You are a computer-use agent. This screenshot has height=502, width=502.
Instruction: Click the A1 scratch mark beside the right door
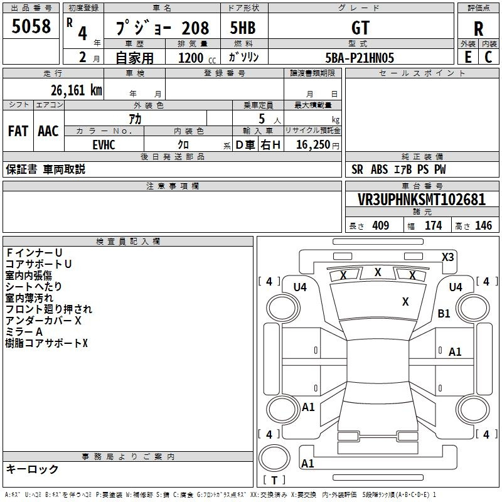455,352
